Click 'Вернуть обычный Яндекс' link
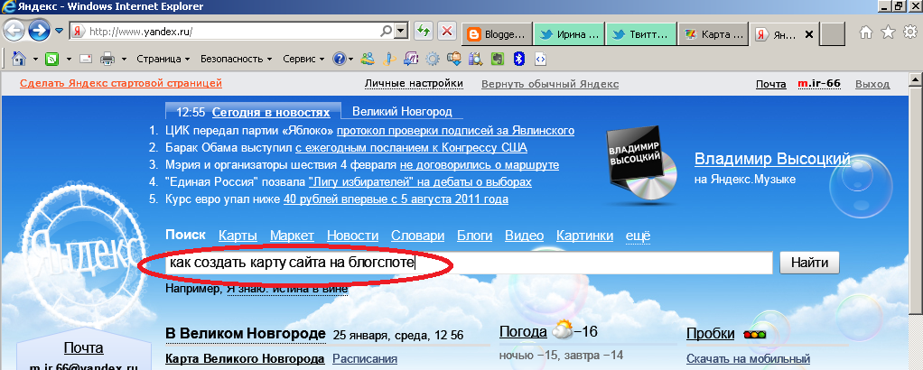 pyautogui.click(x=550, y=84)
